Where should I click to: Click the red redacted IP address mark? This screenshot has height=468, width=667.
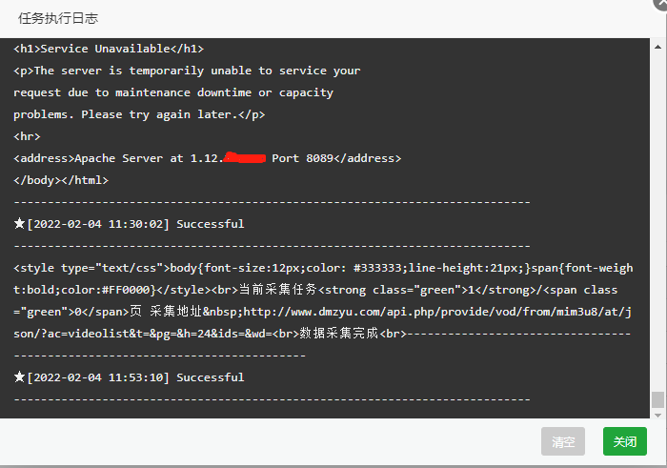coord(244,157)
